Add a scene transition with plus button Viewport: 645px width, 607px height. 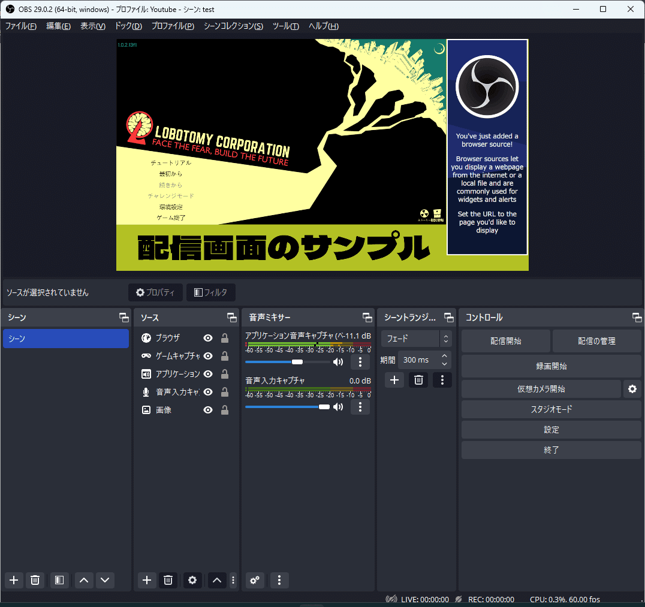394,379
